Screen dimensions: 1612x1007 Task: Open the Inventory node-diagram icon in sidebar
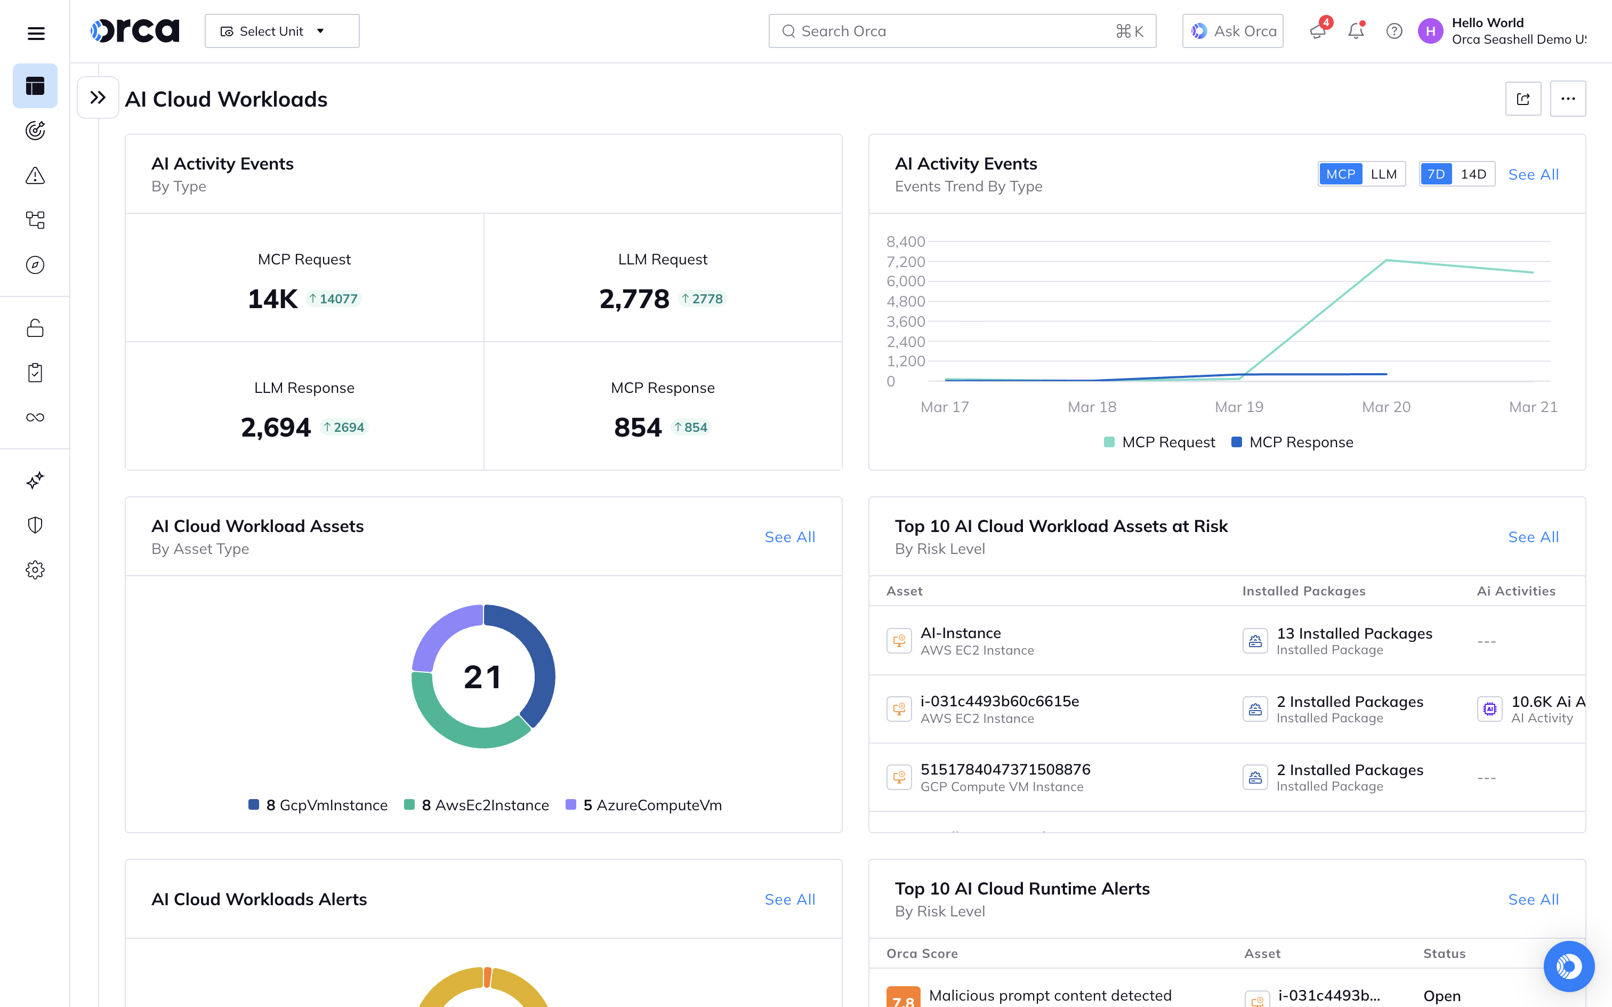click(35, 220)
